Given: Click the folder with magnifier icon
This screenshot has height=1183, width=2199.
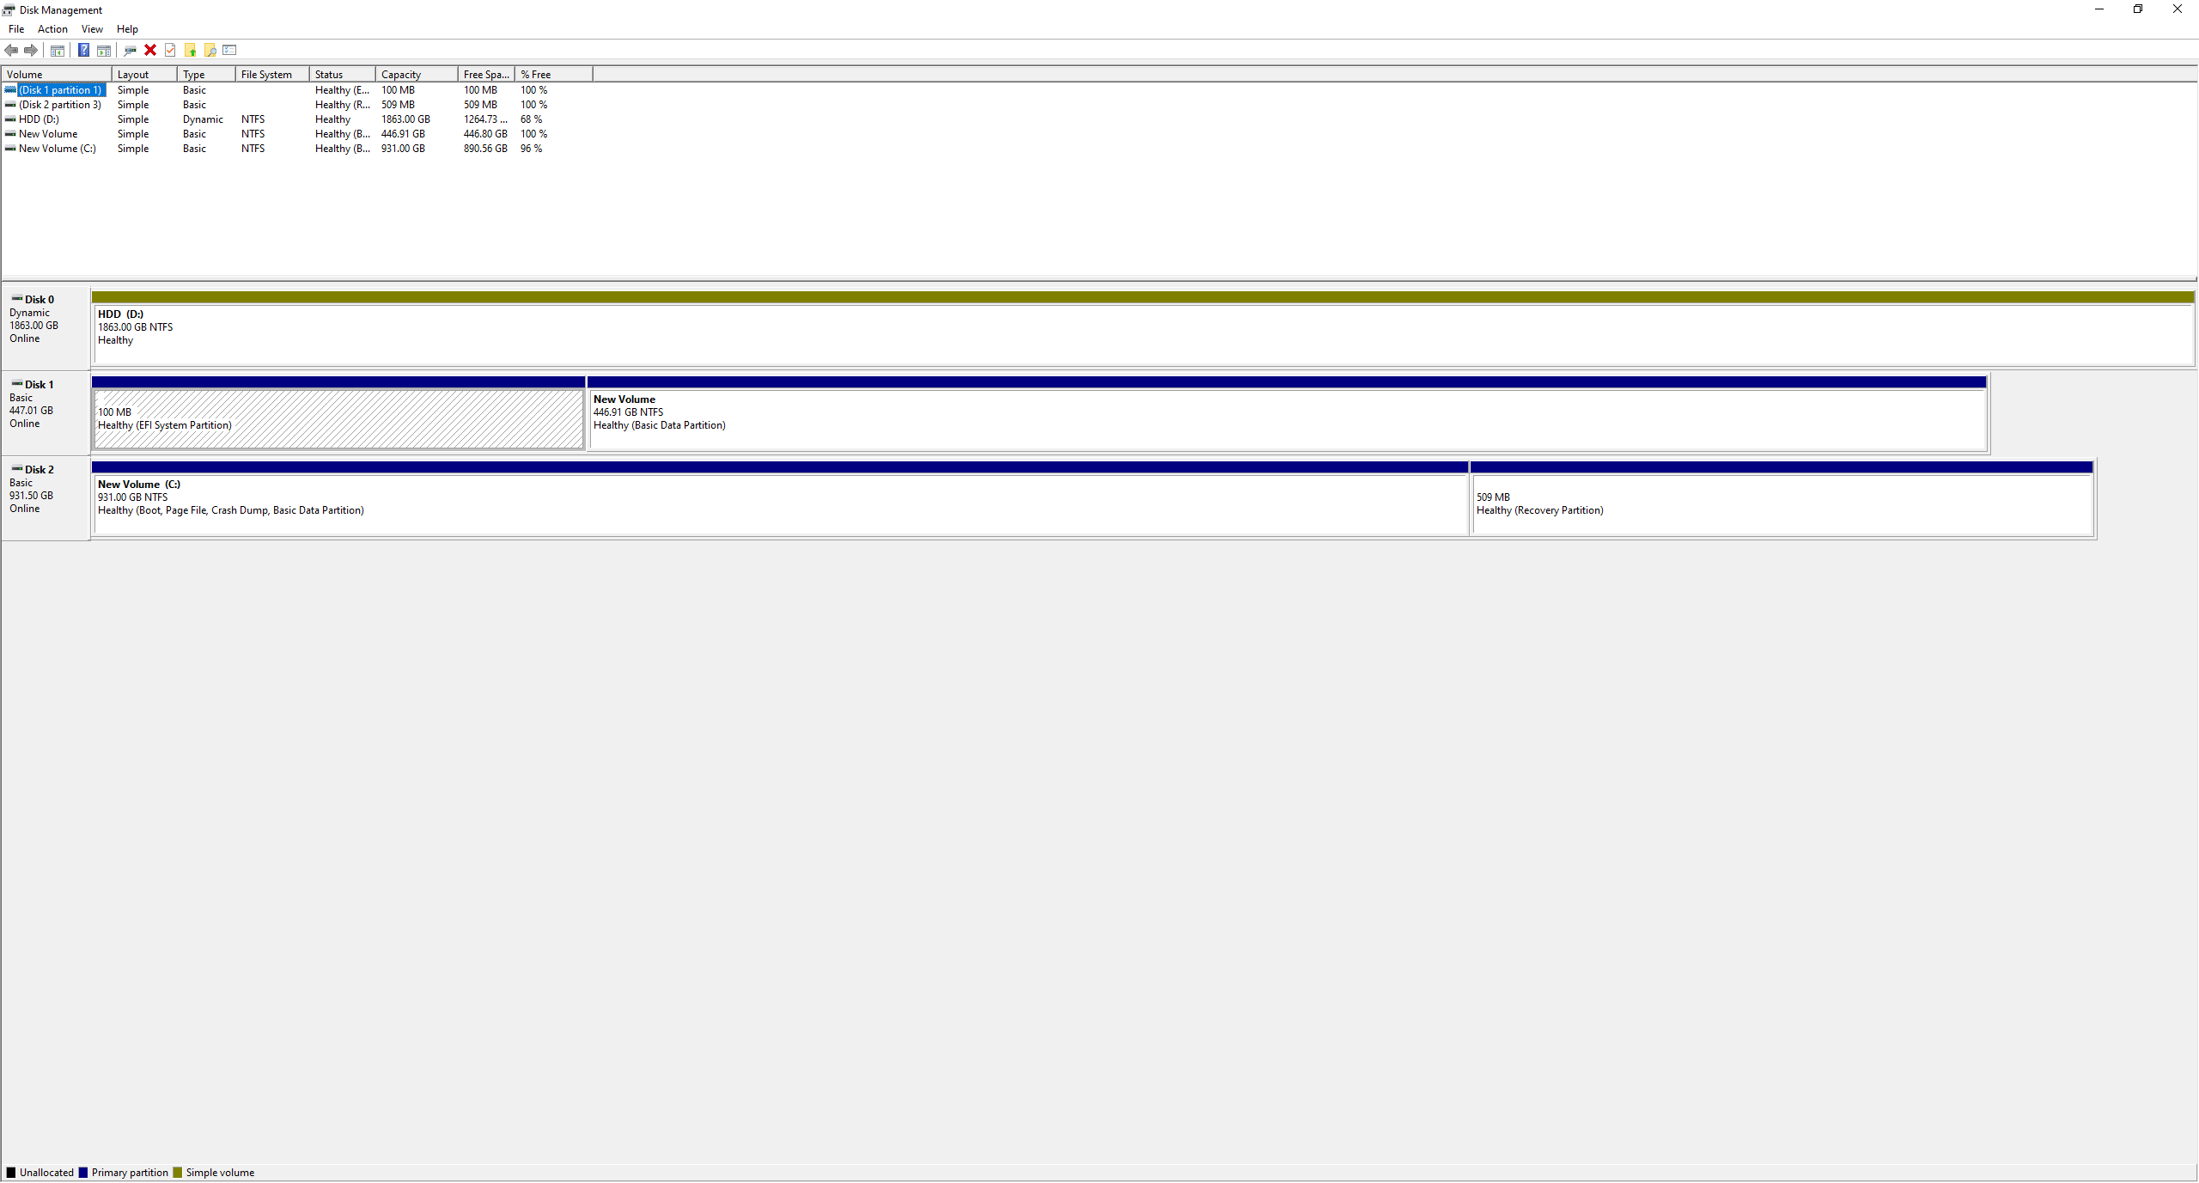Looking at the screenshot, I should pos(210,51).
